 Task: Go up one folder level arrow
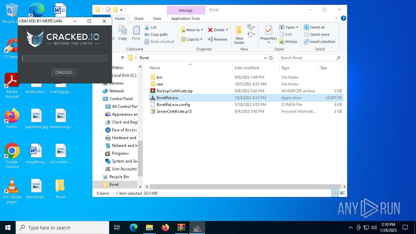(122, 58)
